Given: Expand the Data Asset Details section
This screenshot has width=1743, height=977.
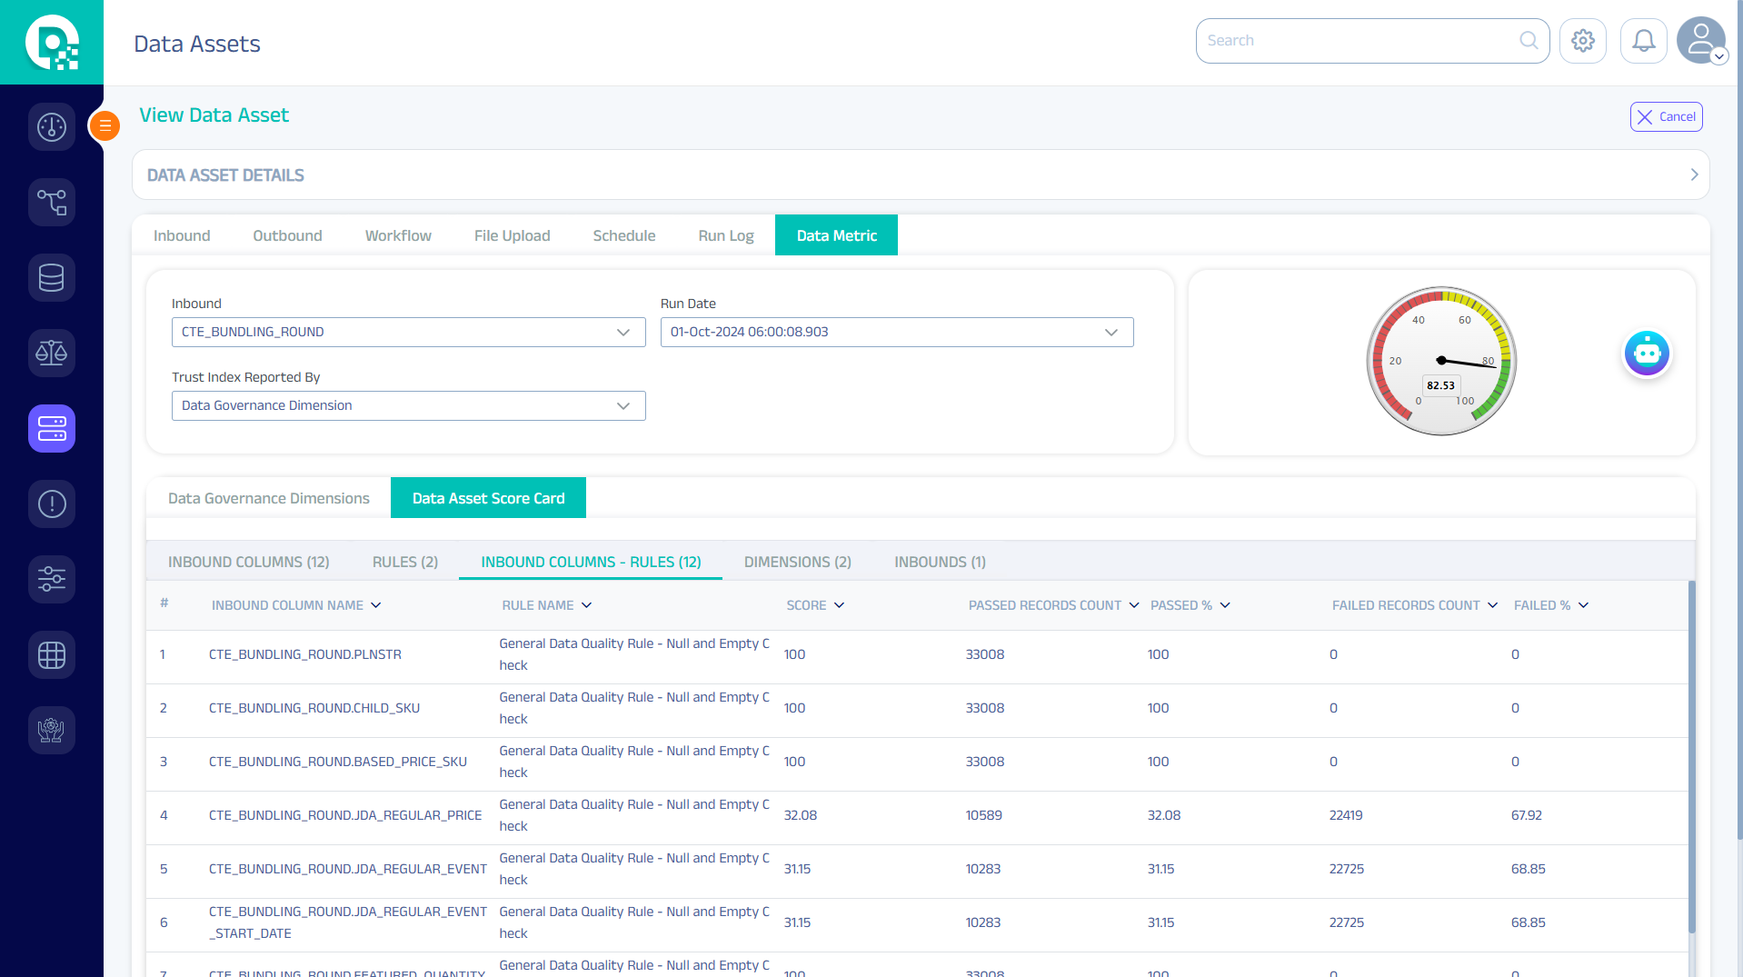Looking at the screenshot, I should point(1694,174).
